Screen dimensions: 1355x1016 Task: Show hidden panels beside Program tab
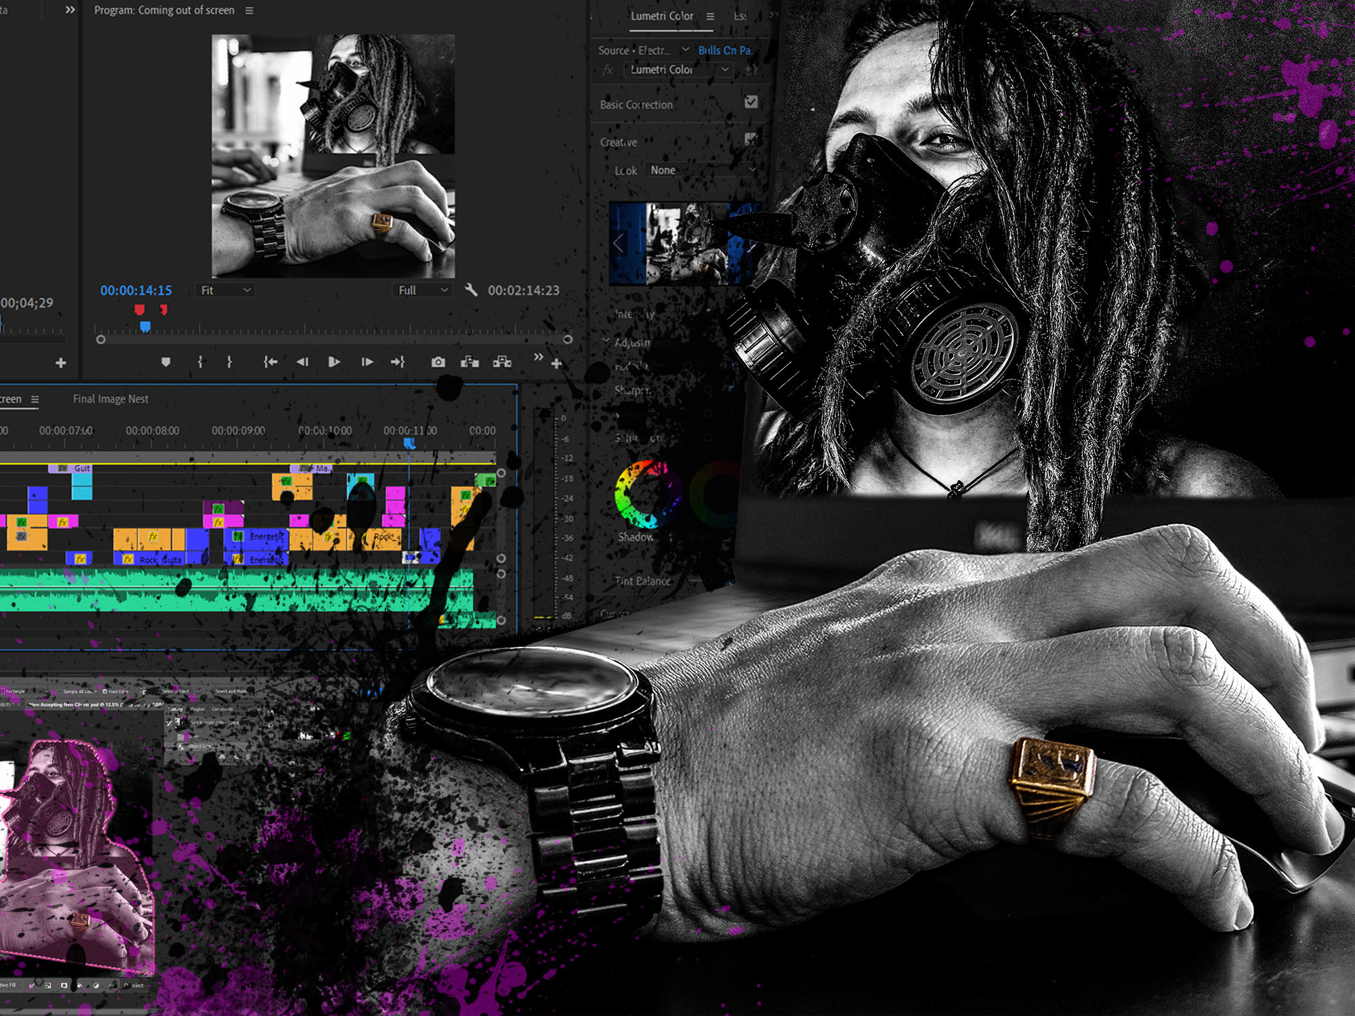(x=70, y=10)
